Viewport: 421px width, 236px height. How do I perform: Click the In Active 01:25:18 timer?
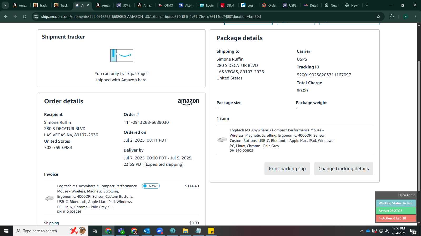coord(396,218)
